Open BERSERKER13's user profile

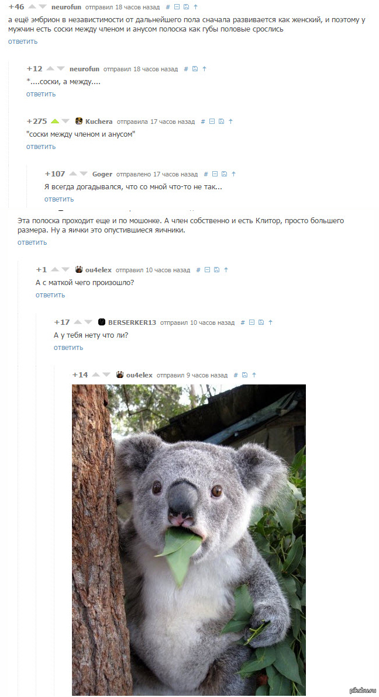pos(132,323)
